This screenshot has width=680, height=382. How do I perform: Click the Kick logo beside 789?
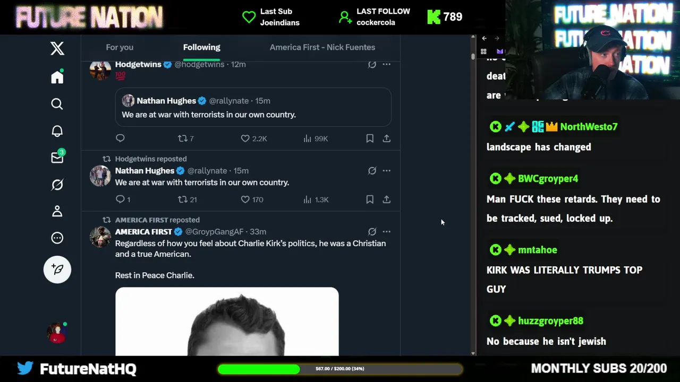(x=433, y=17)
